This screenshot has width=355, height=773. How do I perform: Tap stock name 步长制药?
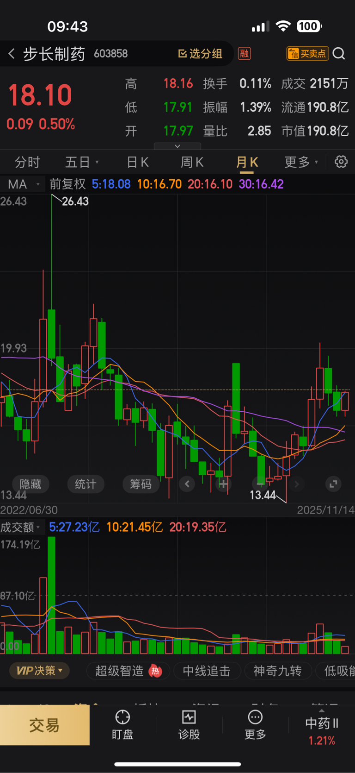coord(54,54)
